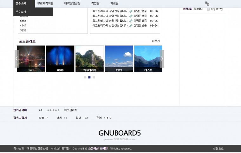Open the 테스트 mountain thumbnail

click(148, 59)
